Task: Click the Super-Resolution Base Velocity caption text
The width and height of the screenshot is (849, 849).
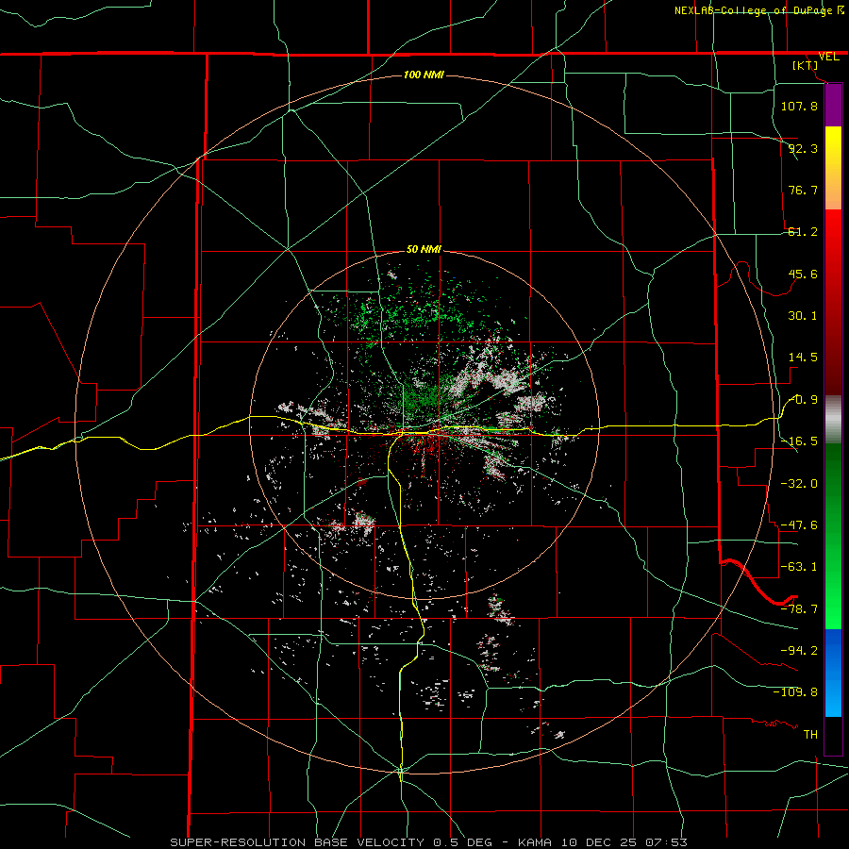Action: pyautogui.click(x=428, y=842)
